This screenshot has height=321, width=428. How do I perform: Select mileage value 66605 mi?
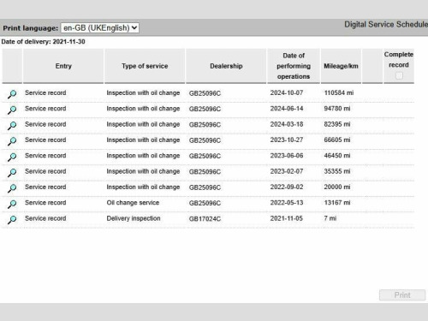(337, 140)
